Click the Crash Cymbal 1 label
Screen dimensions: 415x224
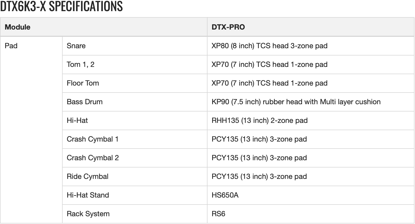click(92, 139)
